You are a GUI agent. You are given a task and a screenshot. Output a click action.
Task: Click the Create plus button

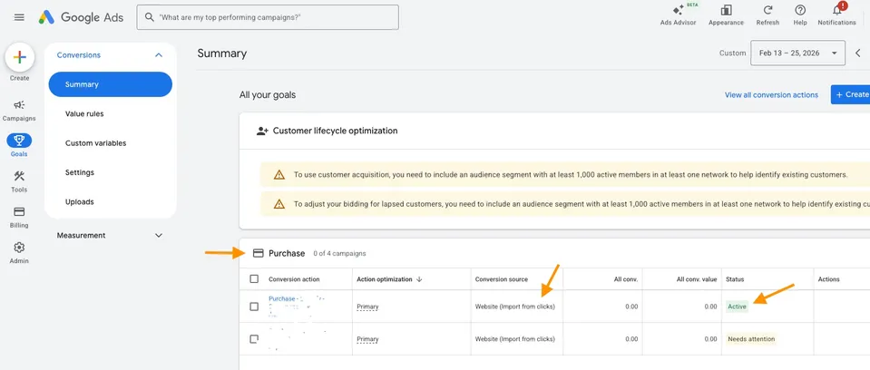(x=19, y=58)
